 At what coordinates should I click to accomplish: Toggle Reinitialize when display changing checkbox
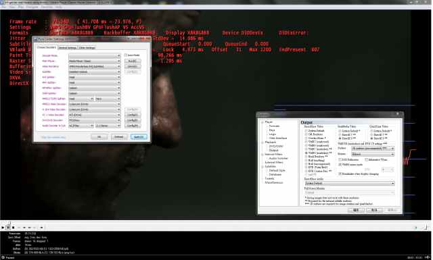pos(340,174)
